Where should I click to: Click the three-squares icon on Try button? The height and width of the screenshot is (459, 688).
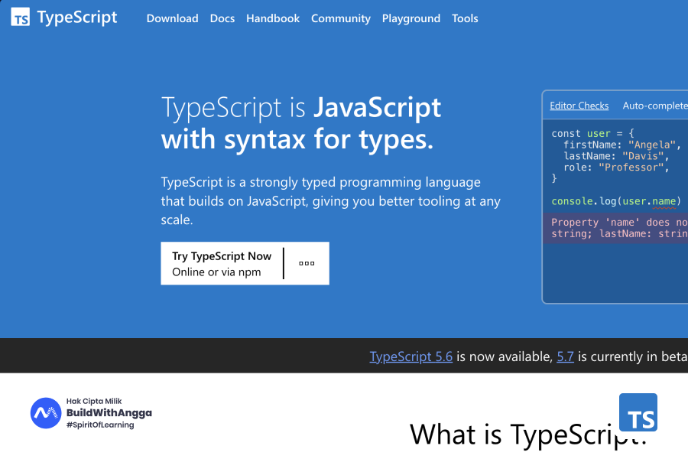click(307, 263)
